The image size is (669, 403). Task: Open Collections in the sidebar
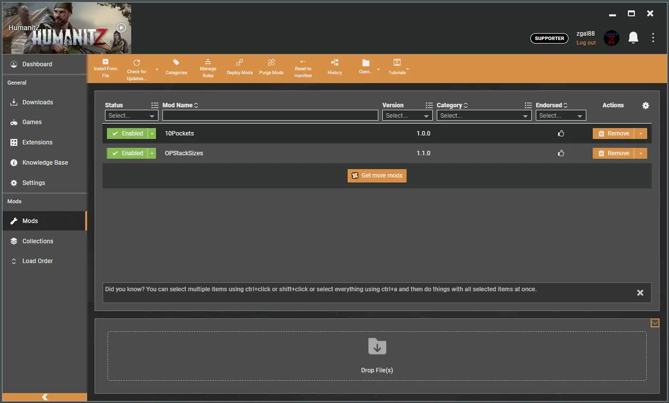[x=45, y=241]
